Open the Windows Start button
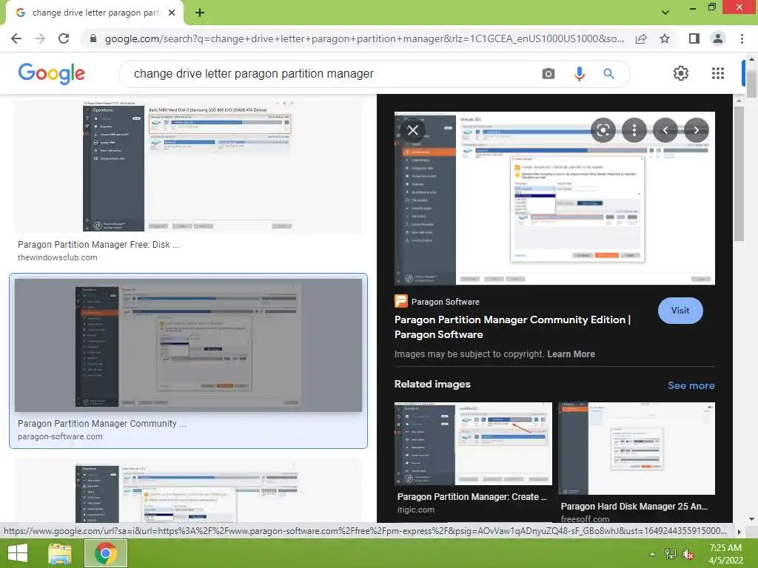 click(x=18, y=553)
